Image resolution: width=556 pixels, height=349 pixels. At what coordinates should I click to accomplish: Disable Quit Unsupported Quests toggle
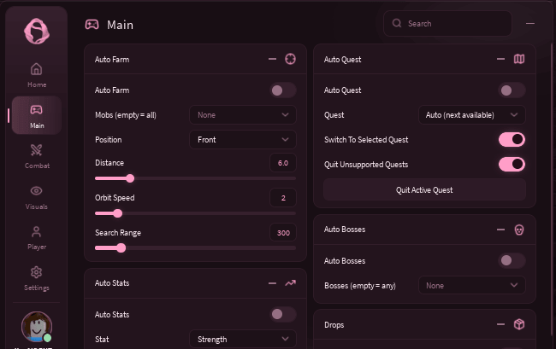(512, 164)
